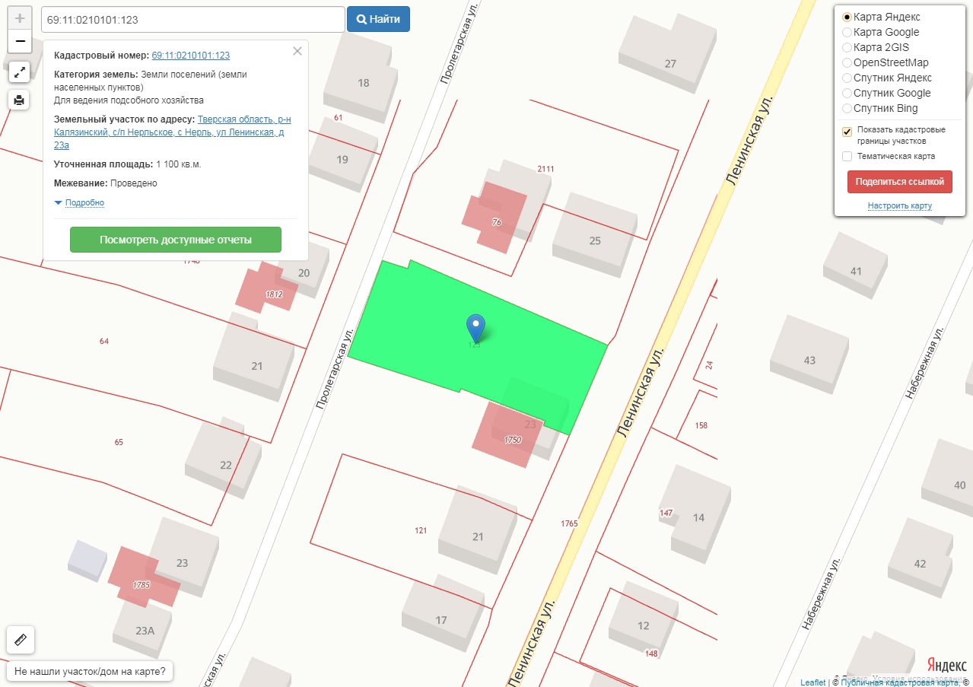Toggle fullscreen map view

pyautogui.click(x=20, y=72)
